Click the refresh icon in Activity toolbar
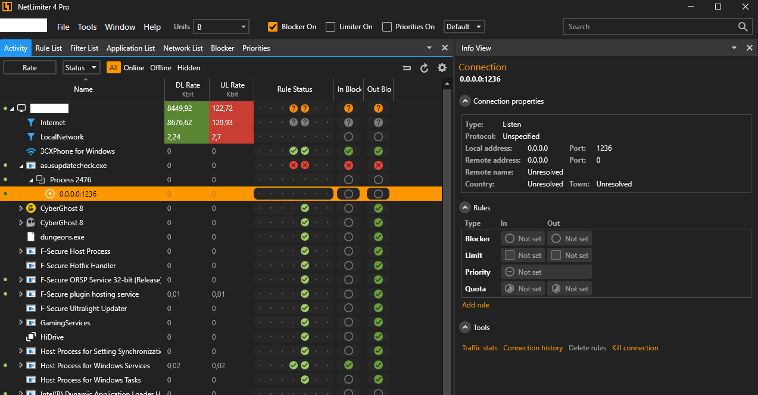The height and width of the screenshot is (395, 758). click(x=425, y=68)
